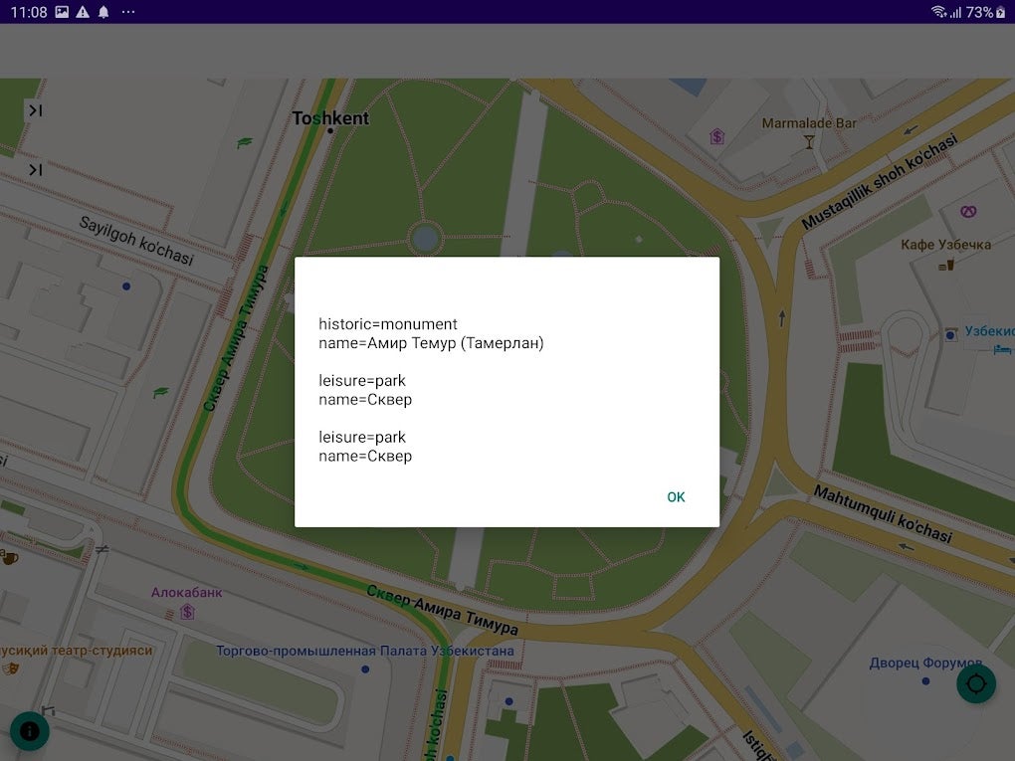Tap the Sayilgoh ko'chasi street label

(x=136, y=241)
